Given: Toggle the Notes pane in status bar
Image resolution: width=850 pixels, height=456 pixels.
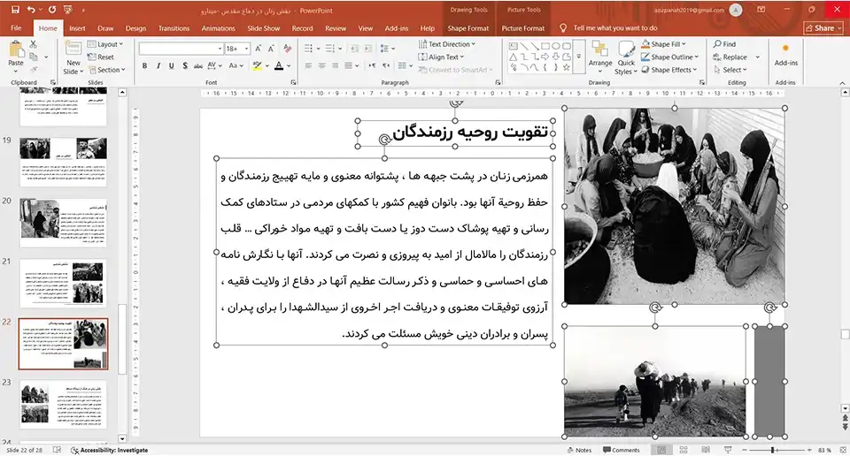Looking at the screenshot, I should click(579, 450).
